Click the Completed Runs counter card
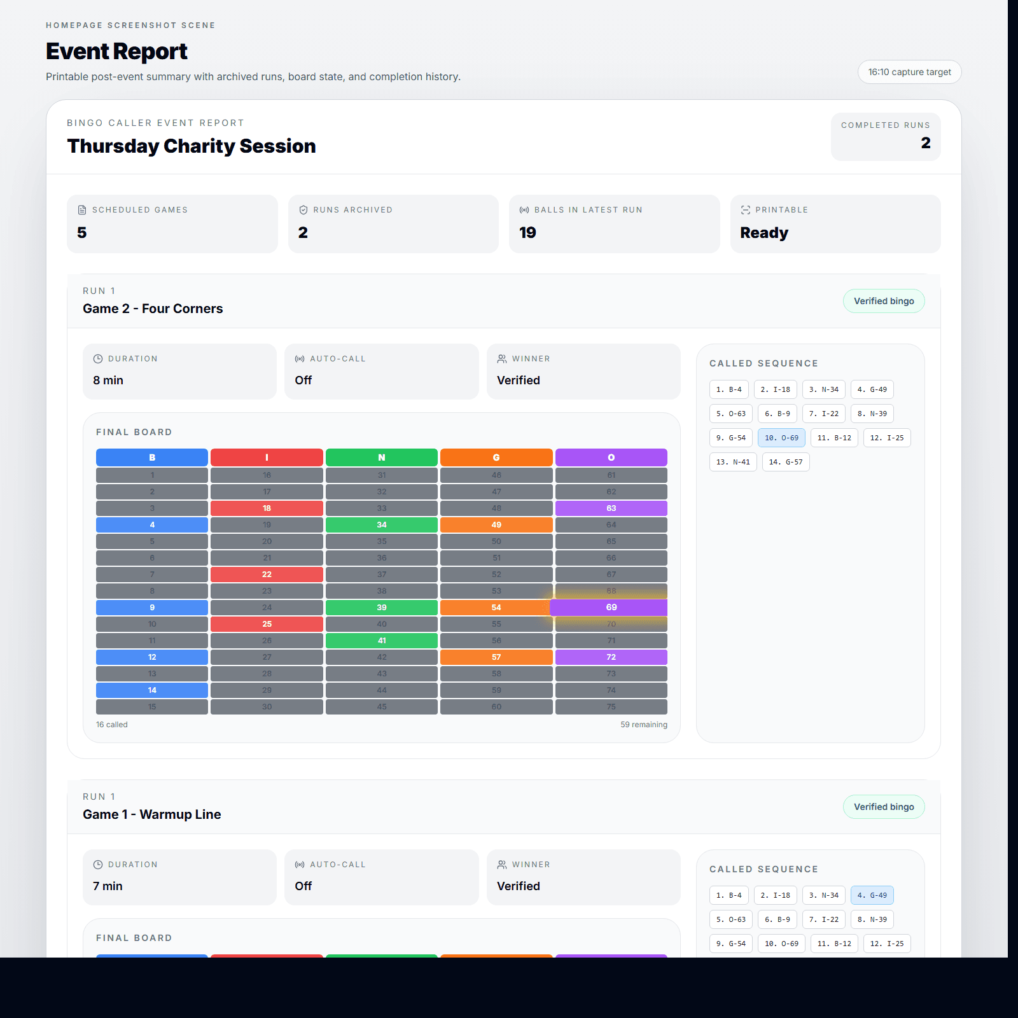Image resolution: width=1018 pixels, height=1018 pixels. pos(885,136)
